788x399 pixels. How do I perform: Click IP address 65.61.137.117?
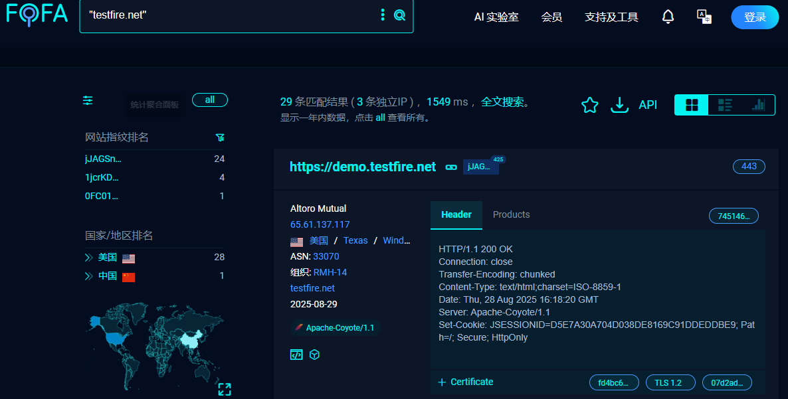click(x=320, y=224)
